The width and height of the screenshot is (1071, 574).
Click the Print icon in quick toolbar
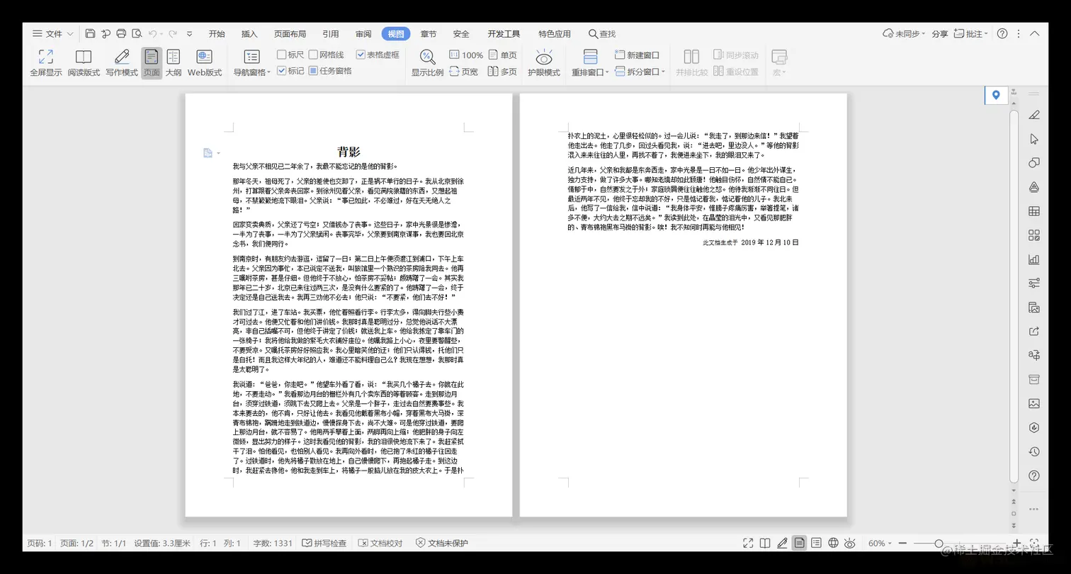tap(121, 33)
